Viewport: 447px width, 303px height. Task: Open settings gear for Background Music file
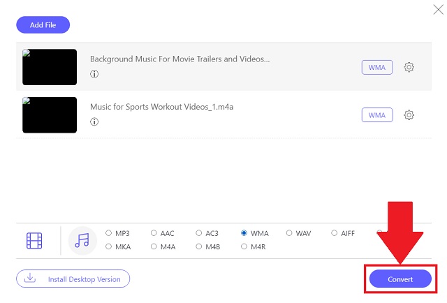coord(409,67)
